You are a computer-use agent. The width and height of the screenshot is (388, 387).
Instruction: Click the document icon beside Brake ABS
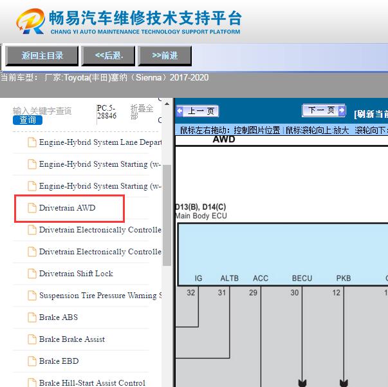click(x=32, y=317)
